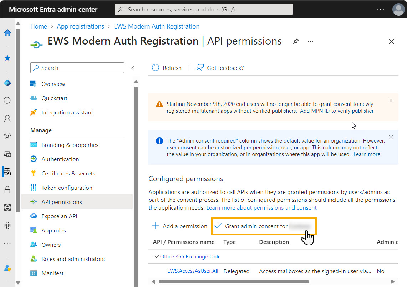This screenshot has width=407, height=287.
Task: Click Add a permission button
Action: click(x=180, y=226)
